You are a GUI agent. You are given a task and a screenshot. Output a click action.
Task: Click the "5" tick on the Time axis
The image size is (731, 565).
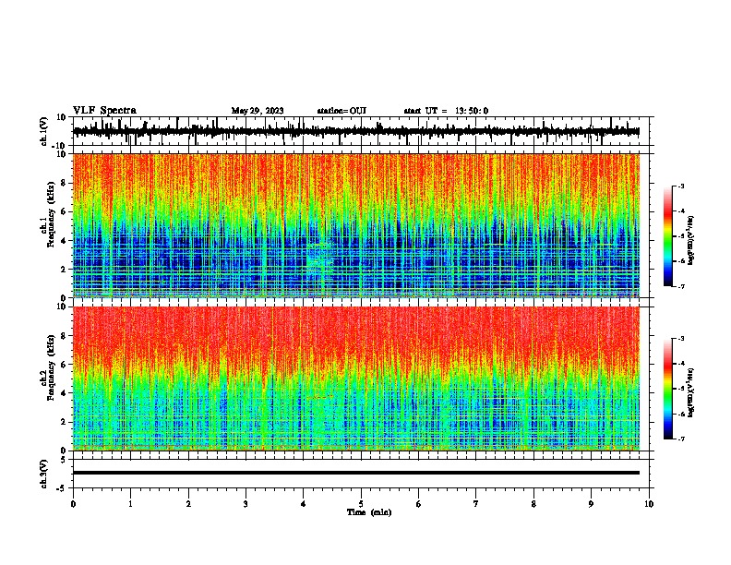coord(361,504)
